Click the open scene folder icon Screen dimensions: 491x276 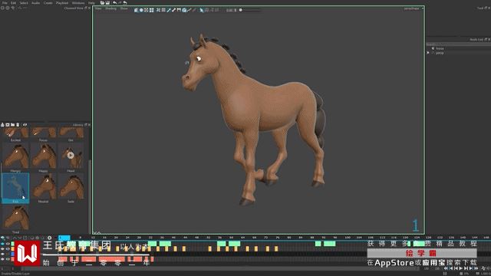(x=102, y=3)
